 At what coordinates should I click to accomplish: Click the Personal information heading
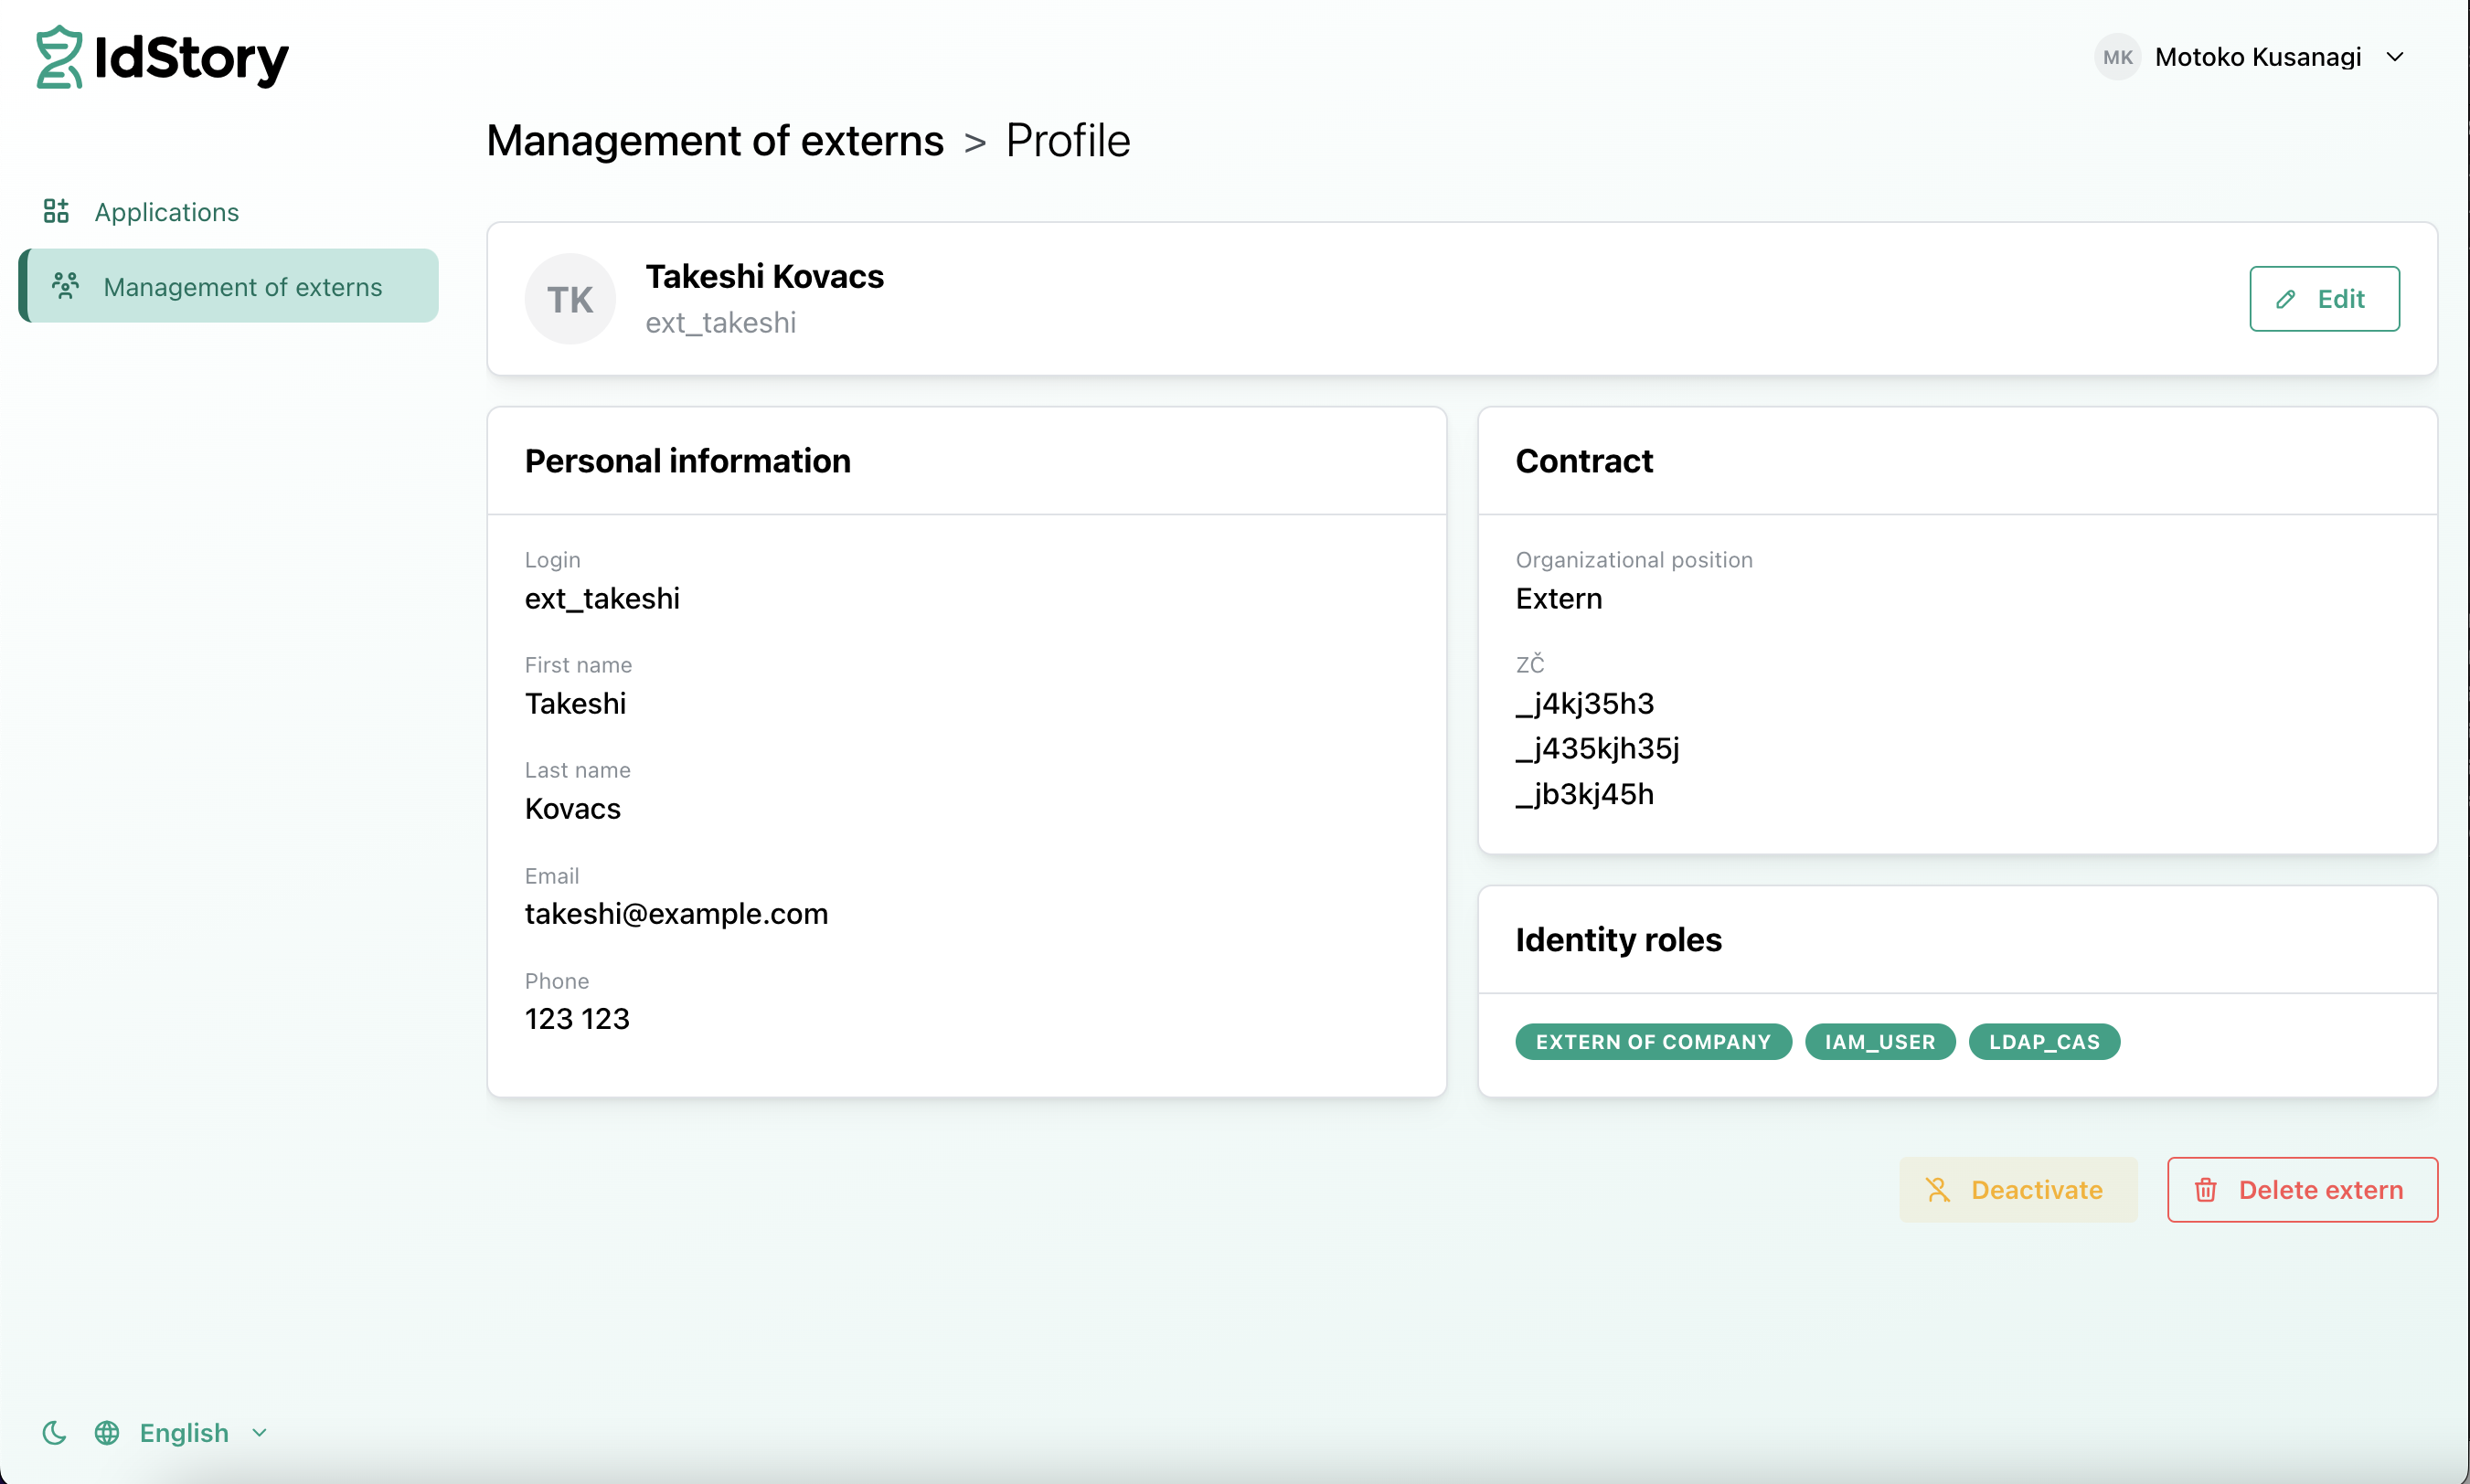(688, 461)
